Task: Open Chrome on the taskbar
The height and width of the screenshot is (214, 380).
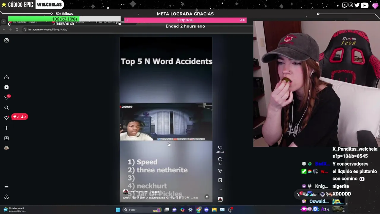Action: [x=198, y=210]
